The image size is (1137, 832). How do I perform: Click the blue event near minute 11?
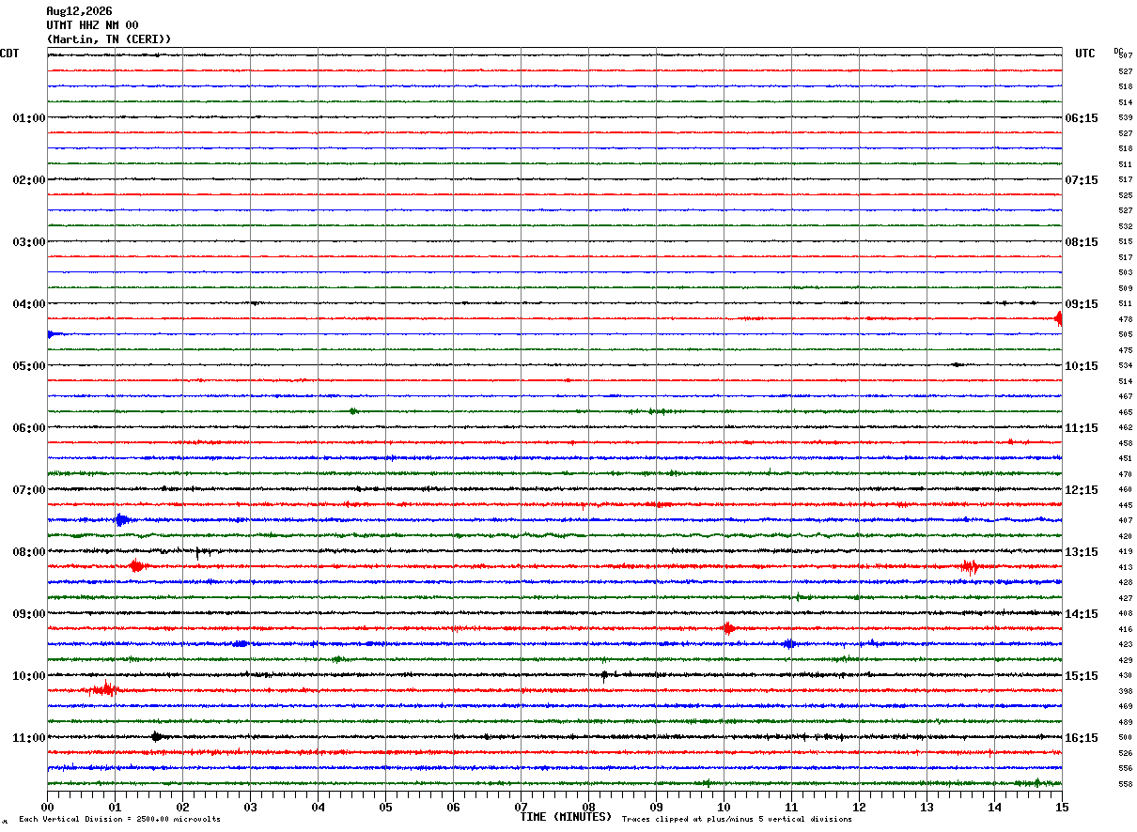pos(789,643)
